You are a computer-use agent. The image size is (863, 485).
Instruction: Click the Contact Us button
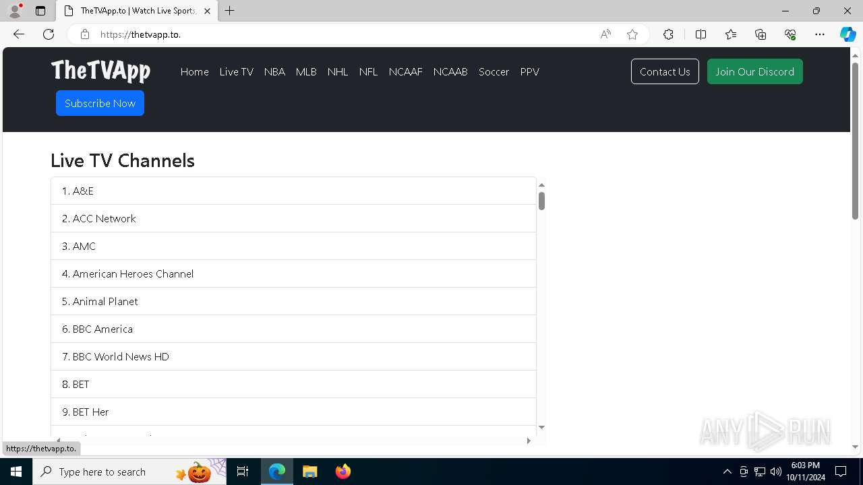pyautogui.click(x=665, y=71)
